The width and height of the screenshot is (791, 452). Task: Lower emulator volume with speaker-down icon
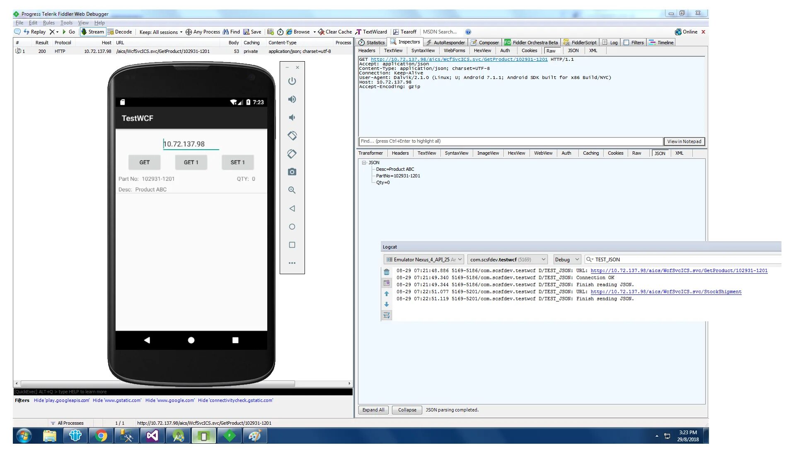[x=292, y=117]
